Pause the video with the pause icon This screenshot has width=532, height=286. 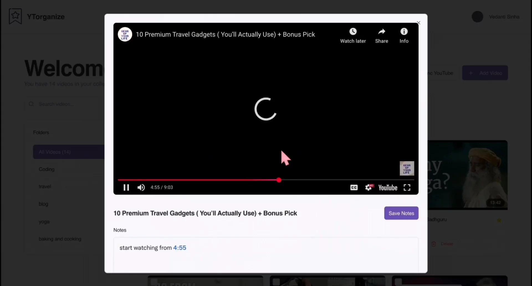126,188
